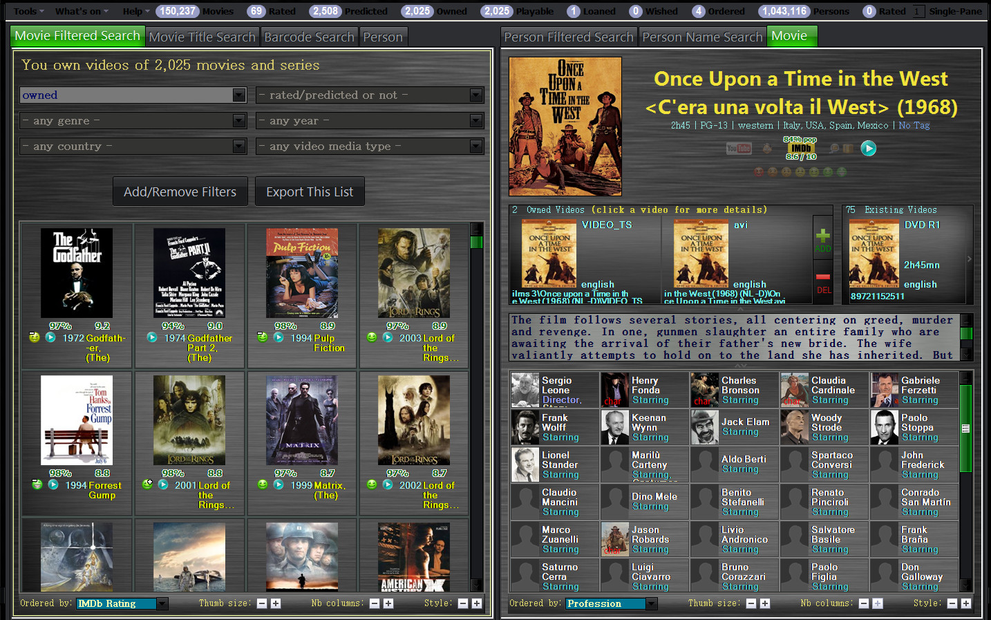
Task: Click the synopsis text scrollbar handle
Action: click(967, 333)
